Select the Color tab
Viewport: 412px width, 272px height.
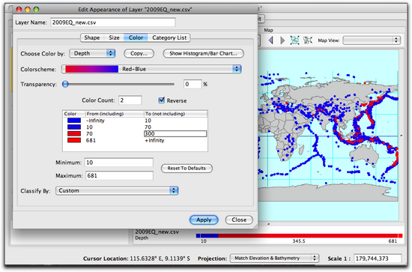[136, 37]
